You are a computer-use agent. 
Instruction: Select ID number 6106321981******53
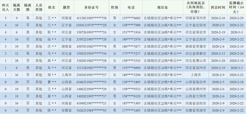[91, 82]
